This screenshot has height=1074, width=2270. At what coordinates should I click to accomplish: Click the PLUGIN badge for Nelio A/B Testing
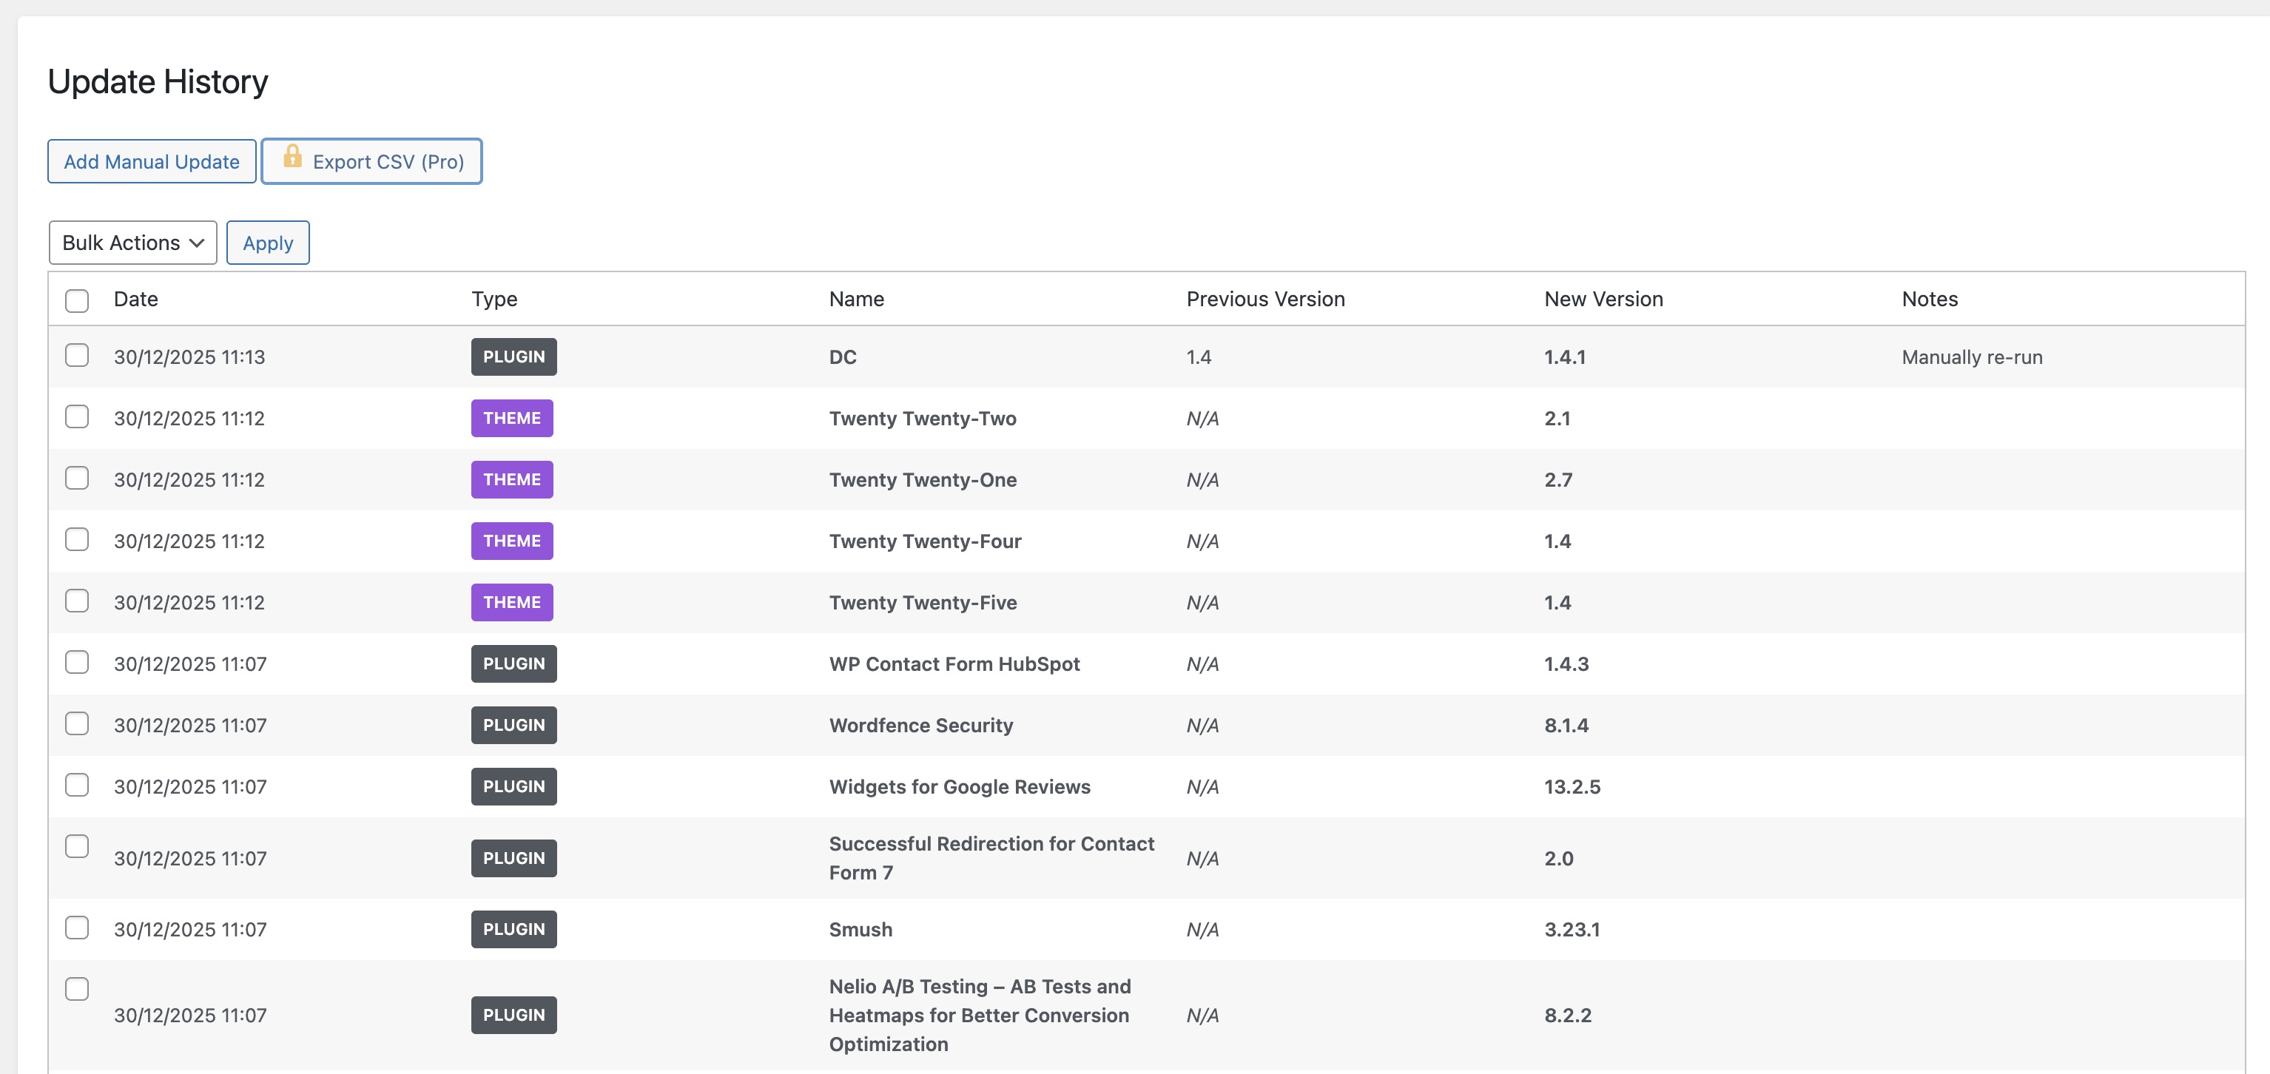pos(513,1015)
